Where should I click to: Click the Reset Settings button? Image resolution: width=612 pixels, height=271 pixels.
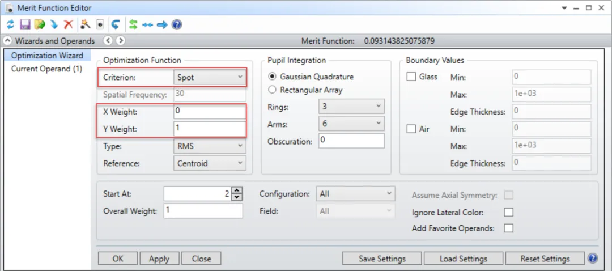545,259
